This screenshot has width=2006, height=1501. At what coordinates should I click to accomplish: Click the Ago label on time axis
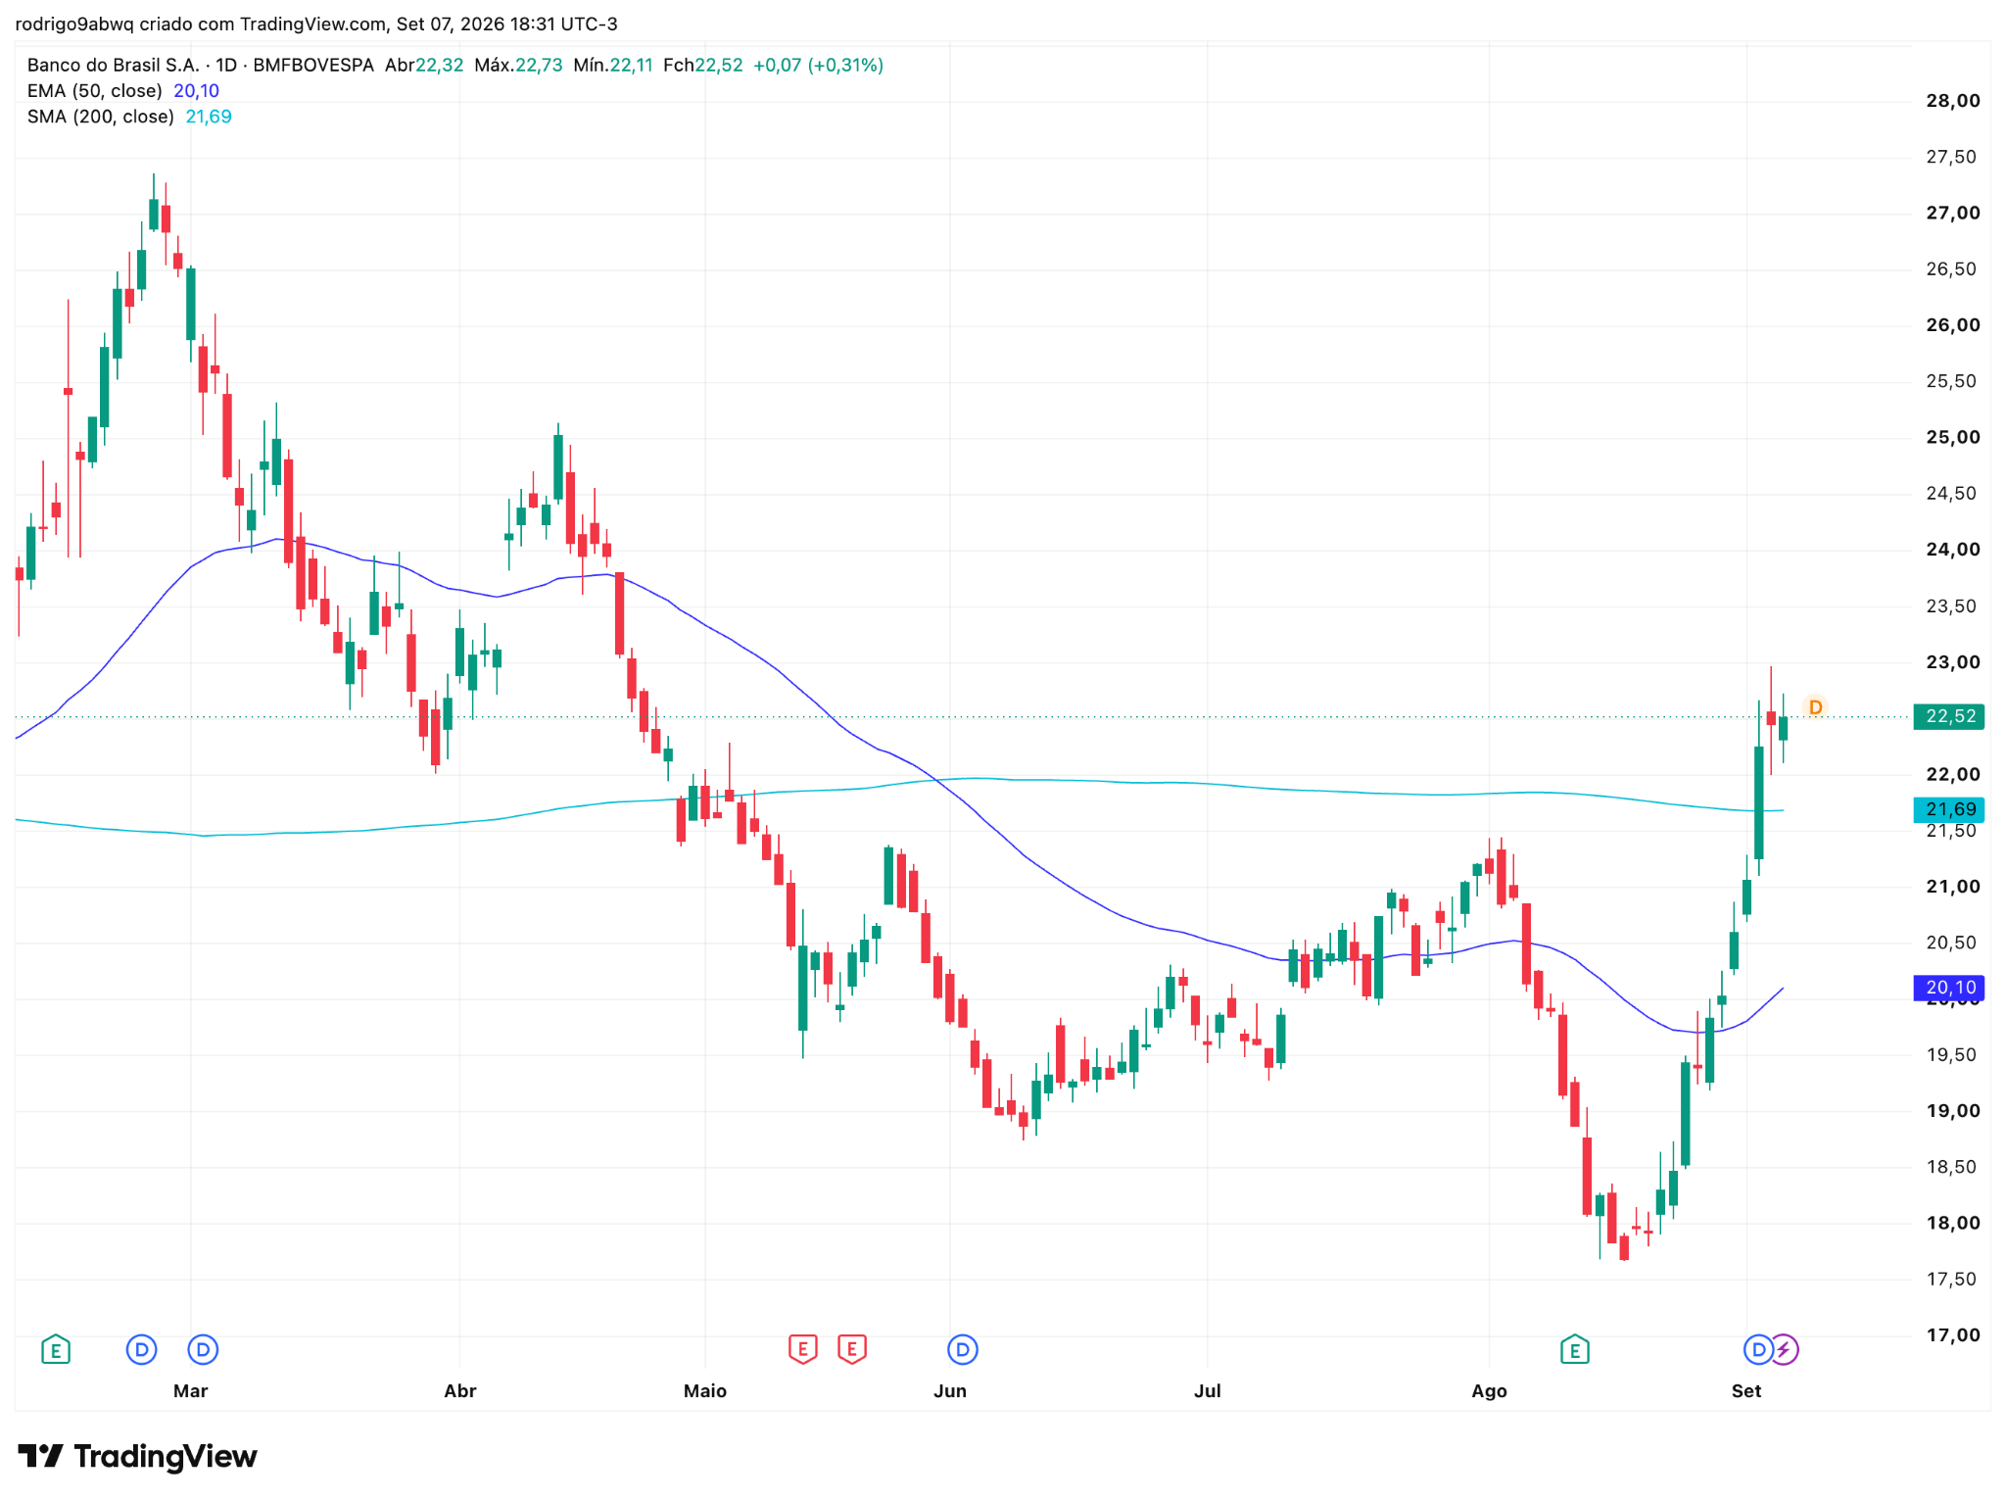pos(1489,1391)
